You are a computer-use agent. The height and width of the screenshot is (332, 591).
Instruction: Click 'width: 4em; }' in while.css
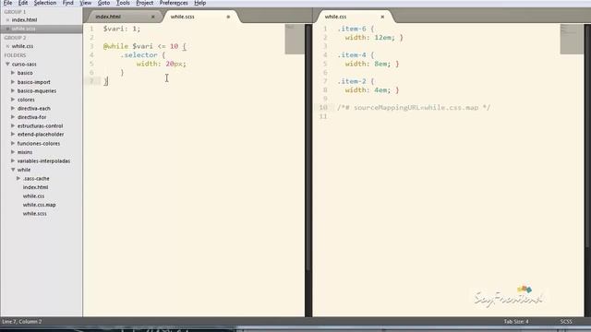click(x=372, y=90)
